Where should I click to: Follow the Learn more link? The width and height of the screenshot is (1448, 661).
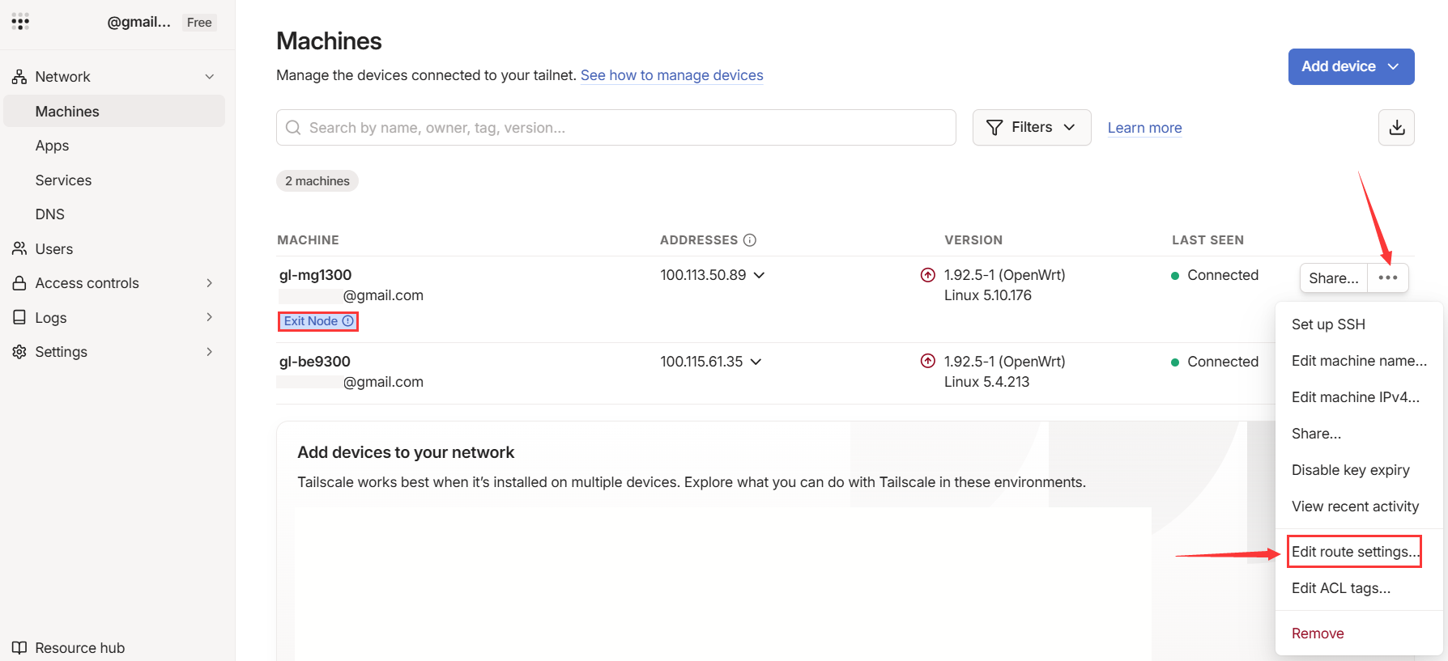1144,128
